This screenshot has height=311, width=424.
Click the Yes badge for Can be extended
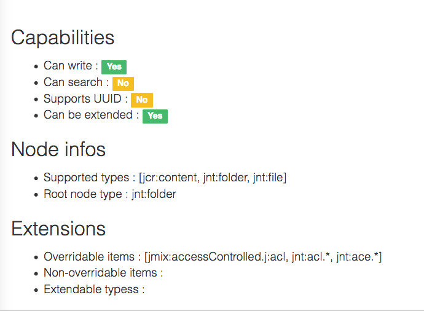tap(155, 116)
